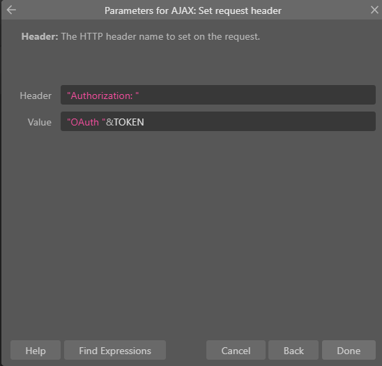Image resolution: width=382 pixels, height=366 pixels.
Task: Go to previous step with Back button
Action: pyautogui.click(x=293, y=350)
